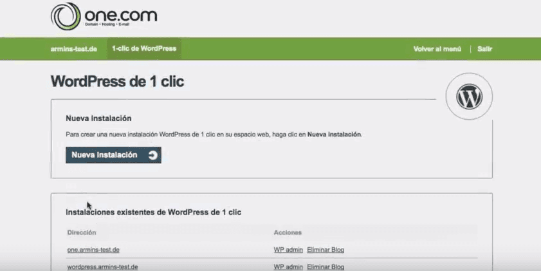Image resolution: width=541 pixels, height=271 pixels.
Task: Click Eliminar Blog for wordpress.armins-test.de
Action: pyautogui.click(x=326, y=267)
